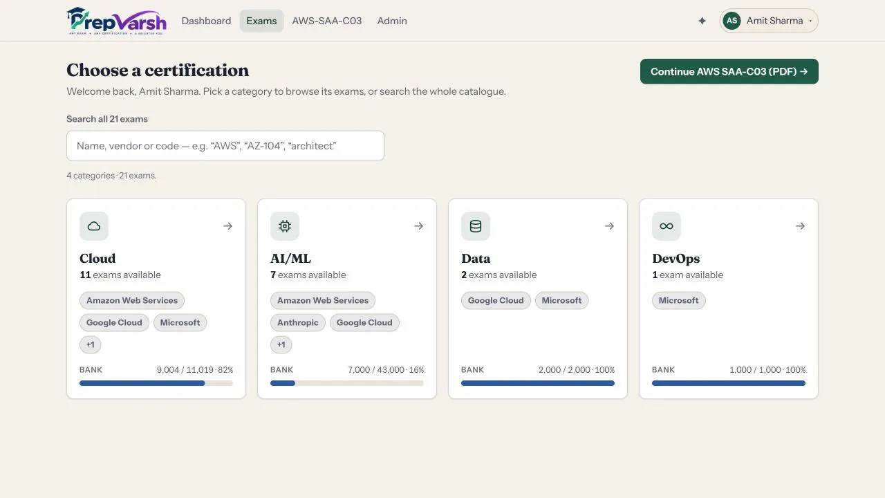Click Continue AWS SAA-C03 (PDF) button
885x498 pixels.
coord(729,71)
